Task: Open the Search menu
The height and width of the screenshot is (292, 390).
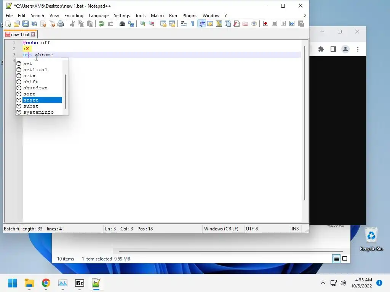Action: tap(37, 15)
